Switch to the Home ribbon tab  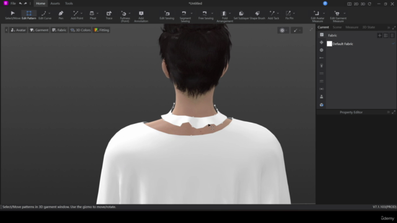[x=40, y=4]
